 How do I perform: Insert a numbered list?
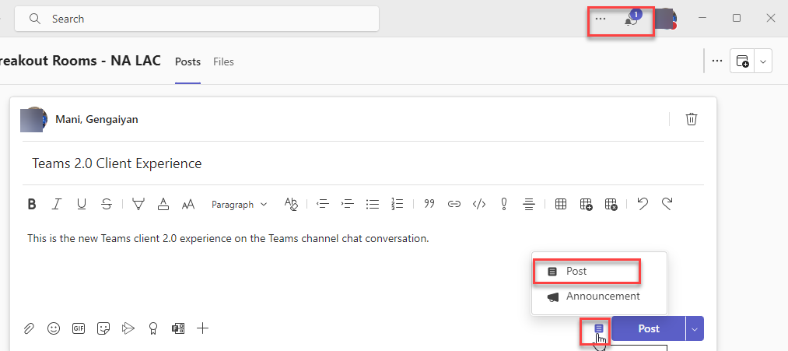tap(397, 204)
